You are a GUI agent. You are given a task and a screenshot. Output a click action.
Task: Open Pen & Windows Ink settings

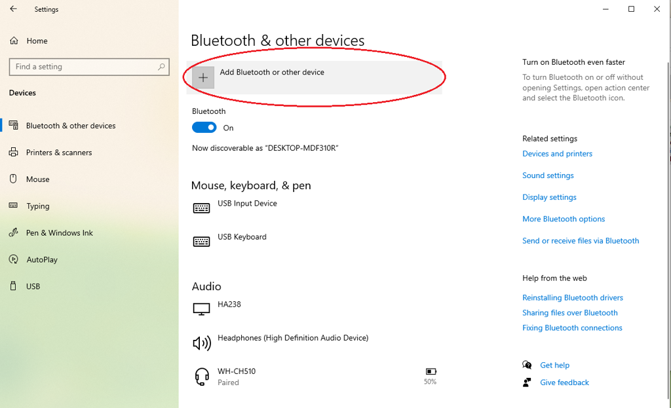point(60,232)
